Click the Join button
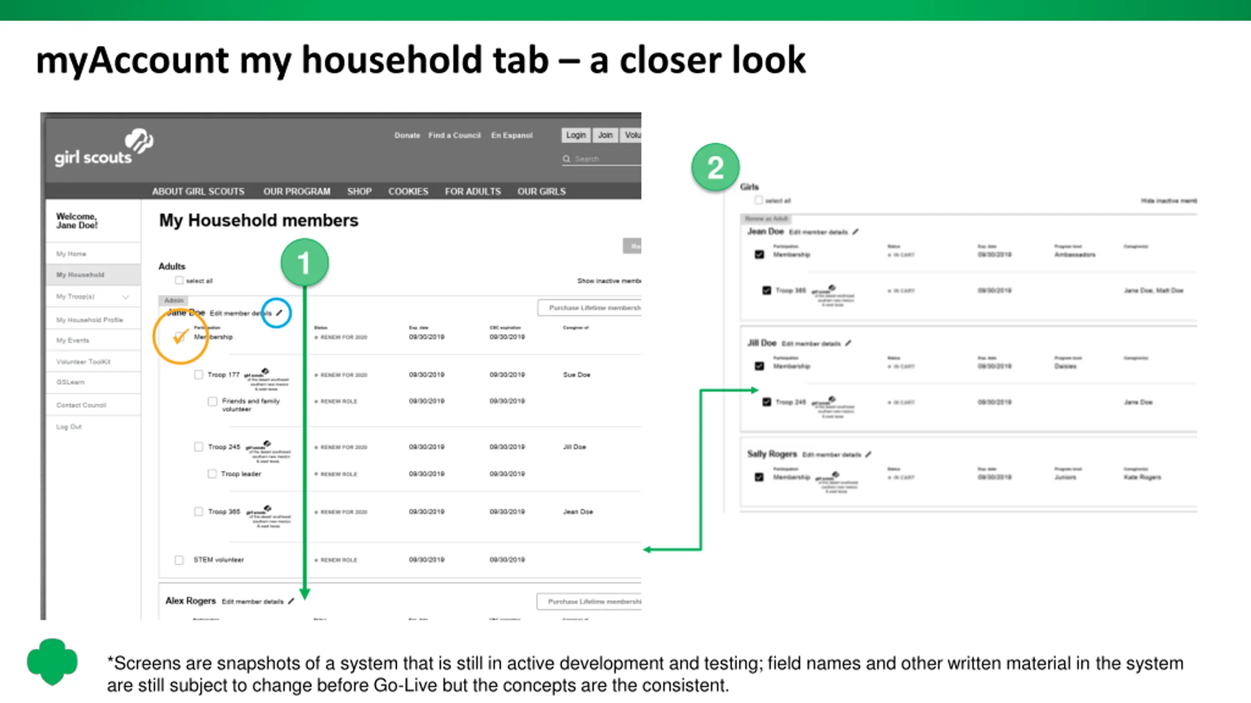 click(x=605, y=135)
